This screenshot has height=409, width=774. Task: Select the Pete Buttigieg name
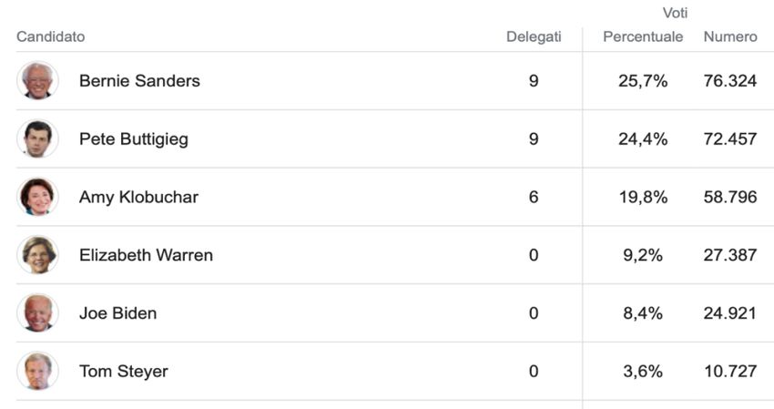[x=134, y=139]
